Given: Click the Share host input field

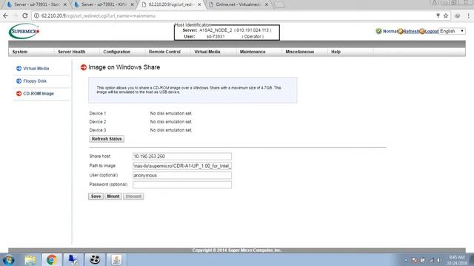Looking at the screenshot, I should click(182, 156).
